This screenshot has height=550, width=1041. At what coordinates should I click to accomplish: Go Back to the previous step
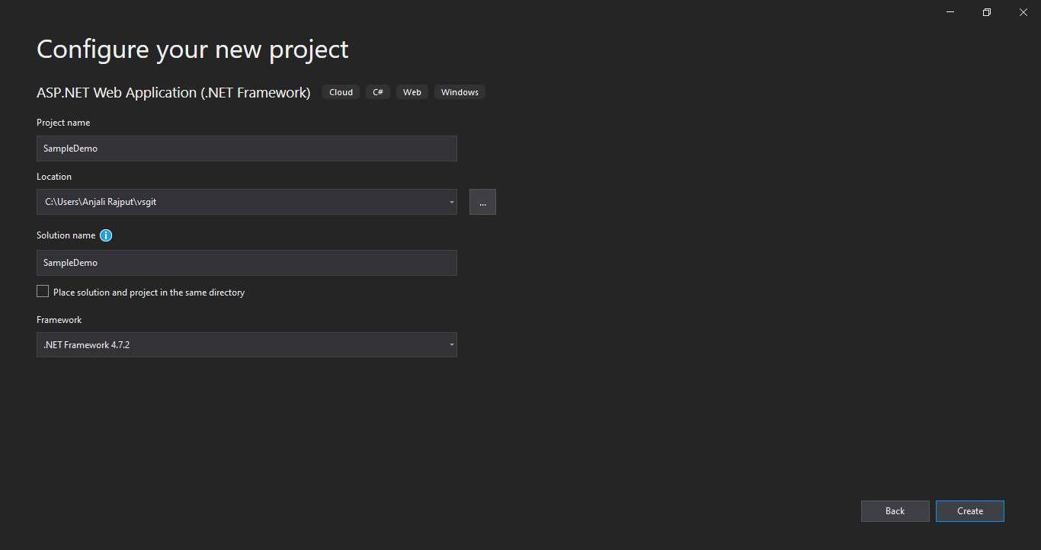(895, 511)
